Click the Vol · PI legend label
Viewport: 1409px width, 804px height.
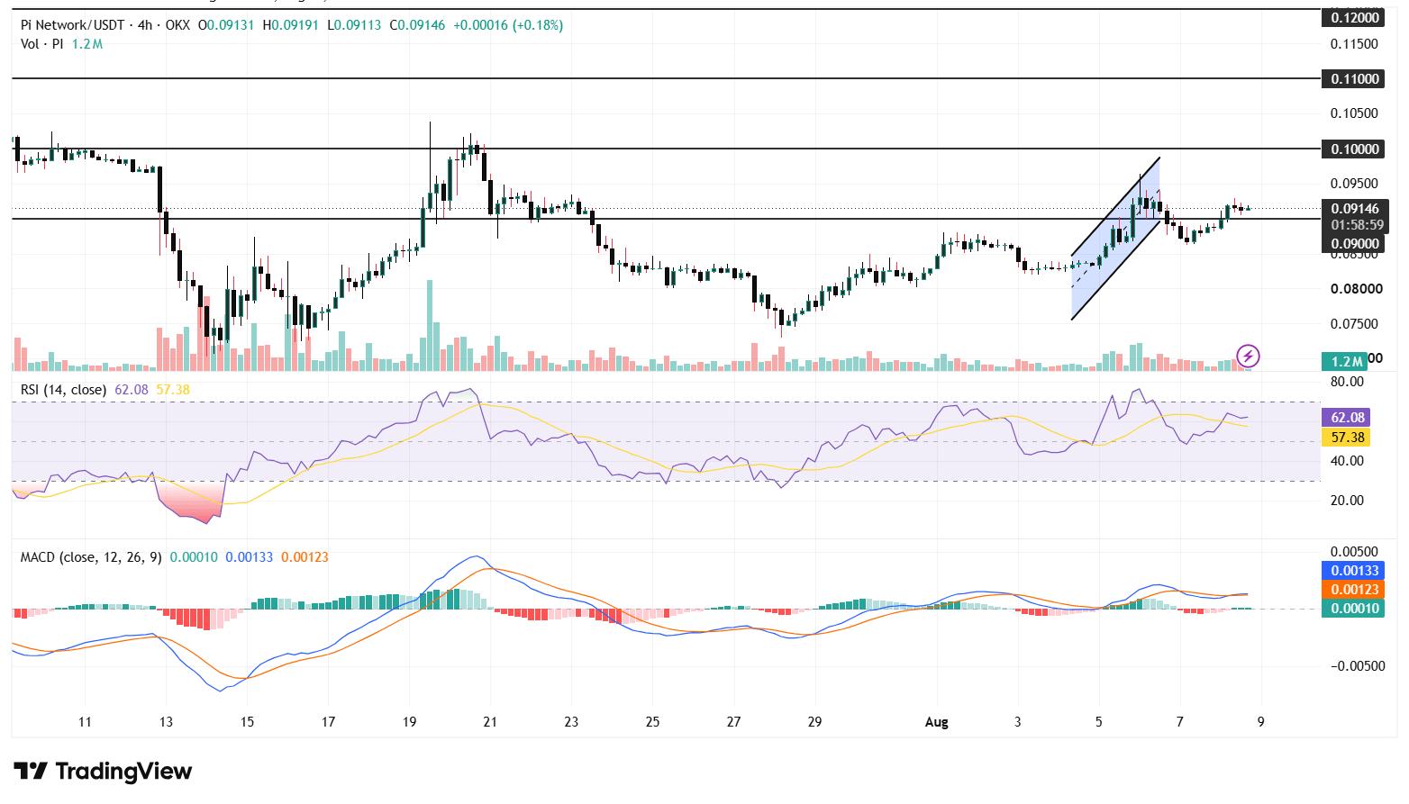point(42,43)
